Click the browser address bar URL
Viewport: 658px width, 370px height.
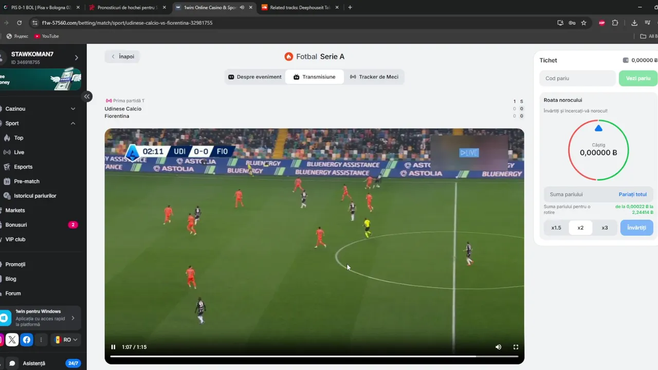click(127, 23)
